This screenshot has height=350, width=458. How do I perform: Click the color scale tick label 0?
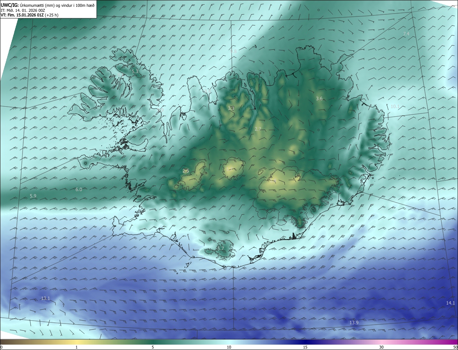(1, 347)
